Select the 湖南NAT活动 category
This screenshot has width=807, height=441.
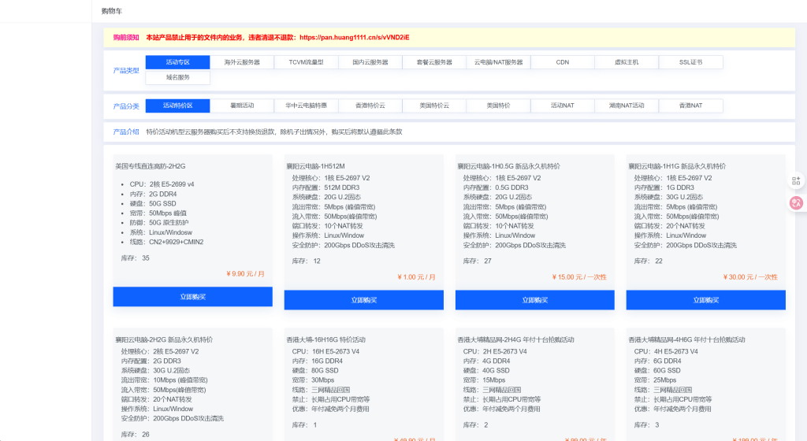[x=627, y=106]
